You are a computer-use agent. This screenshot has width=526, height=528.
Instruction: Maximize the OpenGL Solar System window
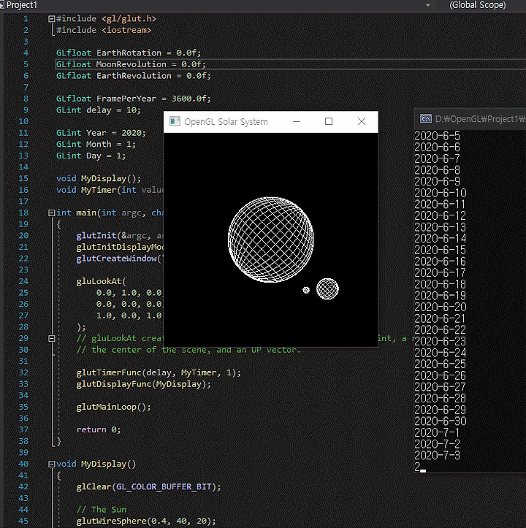tap(329, 121)
